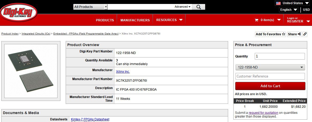Click description IC FPGA 400 I/O 676FCBGA
Image resolution: width=312 pixels, height=122 pixels.
click(136, 90)
